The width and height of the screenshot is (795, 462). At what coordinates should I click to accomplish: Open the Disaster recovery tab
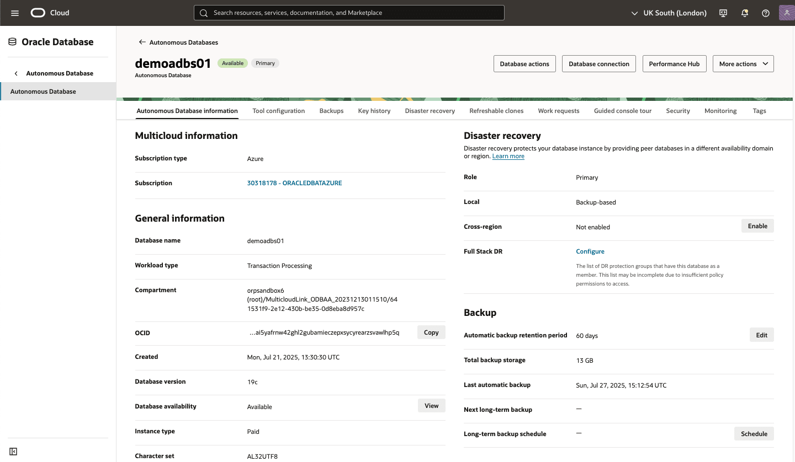pos(430,110)
